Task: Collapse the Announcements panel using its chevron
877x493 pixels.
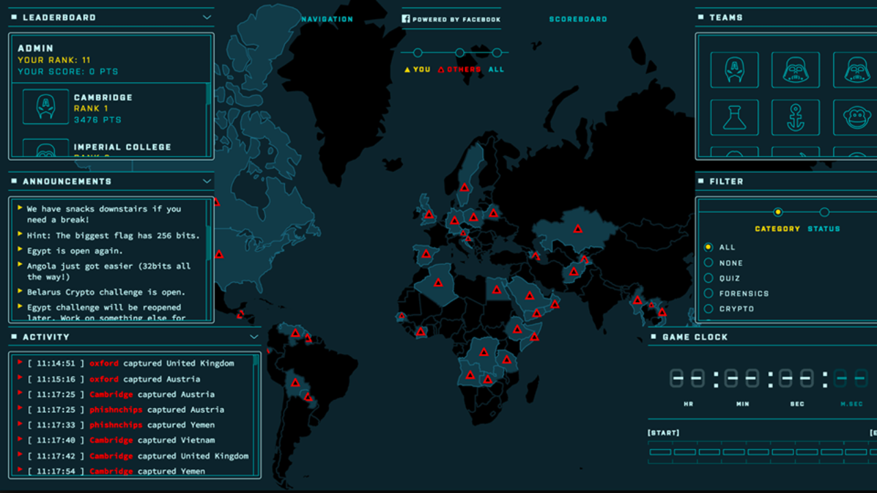Action: point(207,181)
